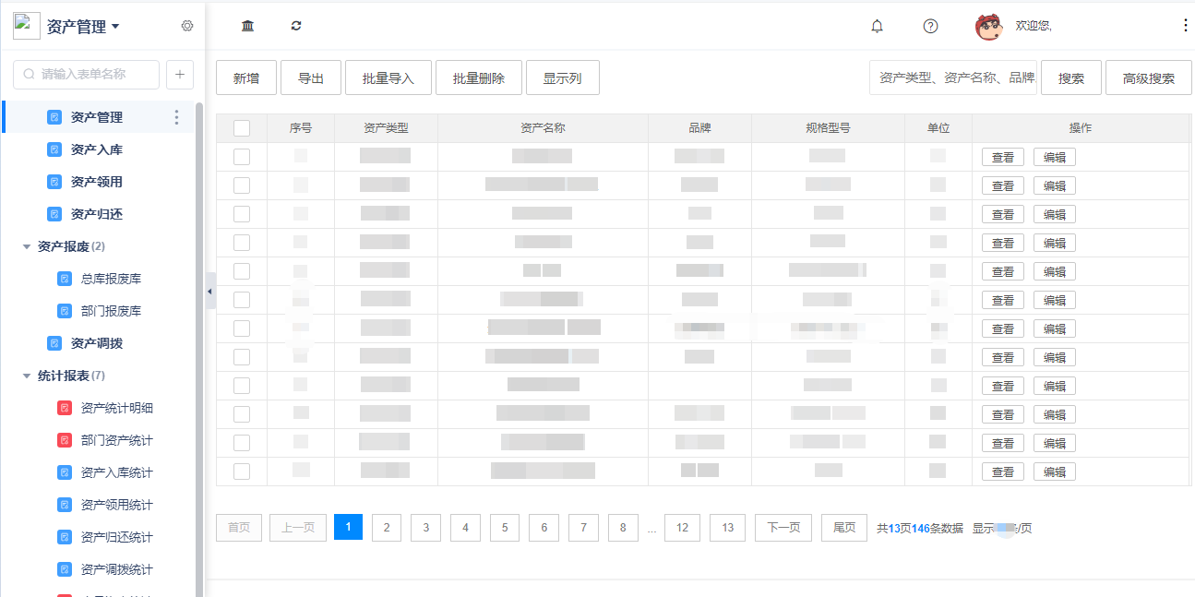This screenshot has width=1195, height=597.
Task: Go to page 6
Action: [x=544, y=528]
